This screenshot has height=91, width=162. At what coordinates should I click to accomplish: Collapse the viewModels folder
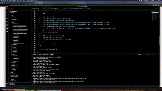pos(14,44)
